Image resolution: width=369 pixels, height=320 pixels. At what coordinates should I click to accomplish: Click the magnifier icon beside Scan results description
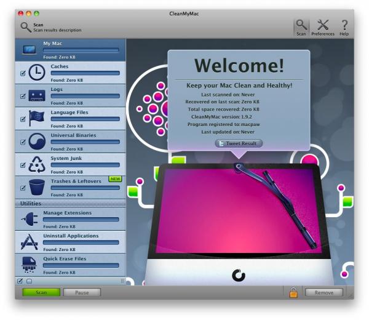[x=26, y=27]
